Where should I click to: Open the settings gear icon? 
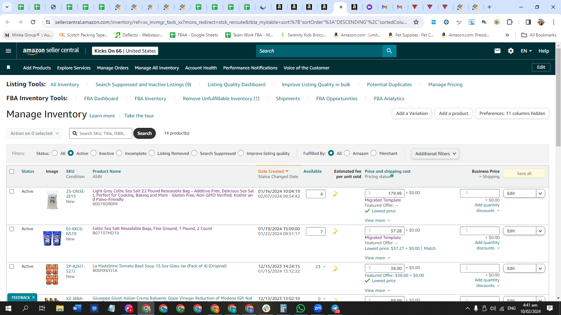[x=511, y=51]
